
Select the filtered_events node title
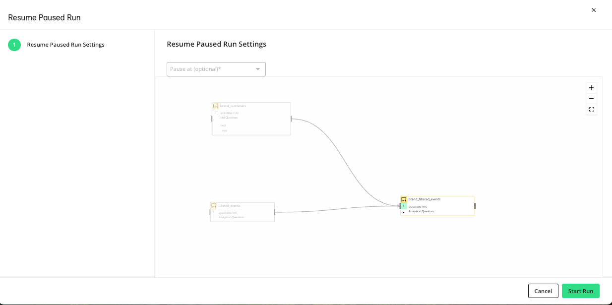point(229,205)
